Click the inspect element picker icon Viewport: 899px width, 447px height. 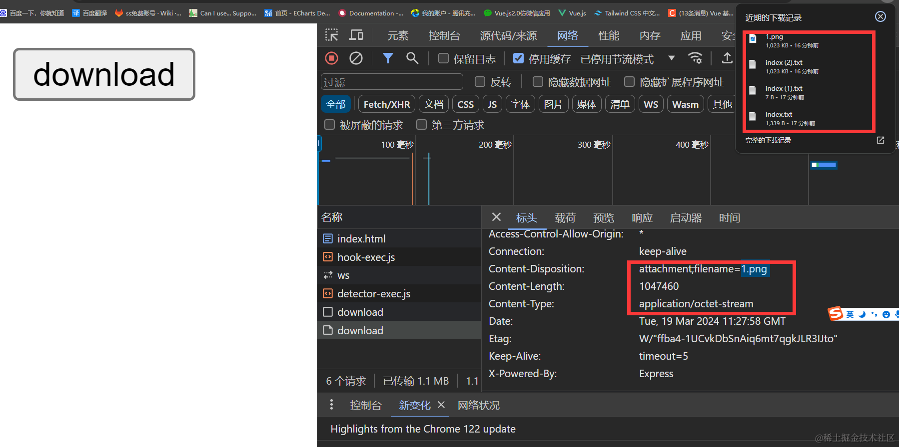pyautogui.click(x=331, y=35)
